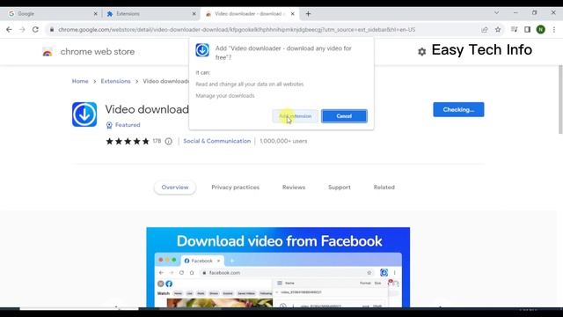The height and width of the screenshot is (317, 563).
Task: Close the Google tab
Action: click(95, 14)
